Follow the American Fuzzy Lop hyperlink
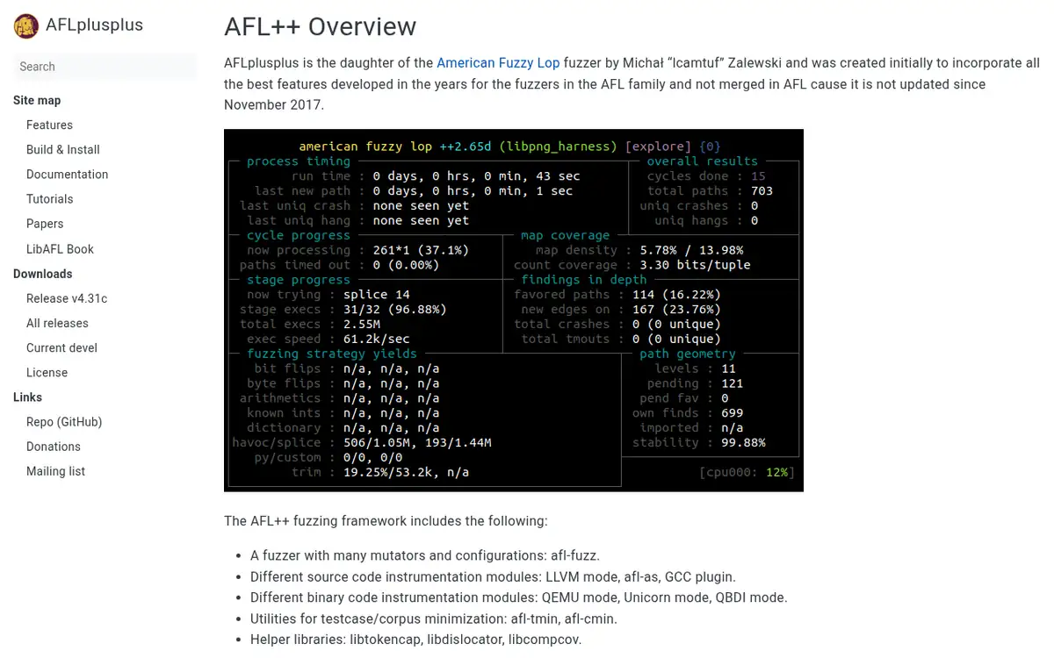The width and height of the screenshot is (1054, 658). (x=498, y=63)
